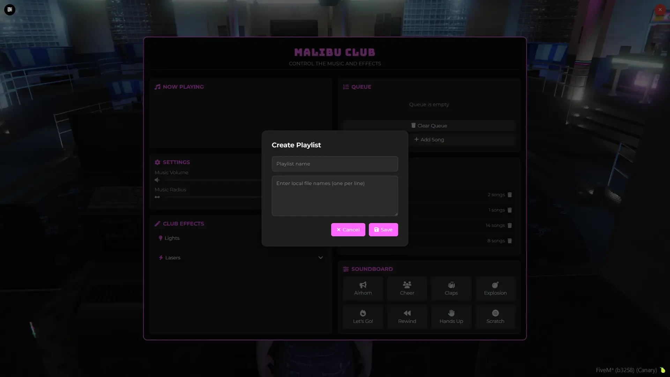Open the sliders menu icon at top-left
This screenshot has height=377, width=670.
[10, 9]
